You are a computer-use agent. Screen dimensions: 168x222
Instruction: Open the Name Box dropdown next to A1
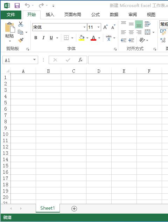34,60
